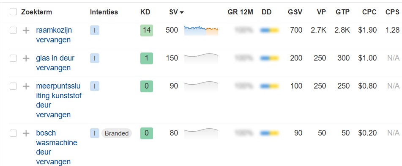Click plus icon beside meerpuntssluiting kunststof deur
402x166 pixels.
26,86
